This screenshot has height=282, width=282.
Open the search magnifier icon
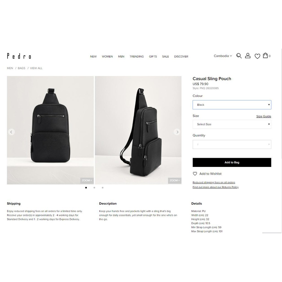pyautogui.click(x=239, y=56)
